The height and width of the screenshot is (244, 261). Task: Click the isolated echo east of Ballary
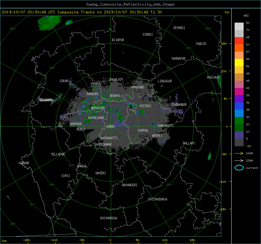click(209, 156)
